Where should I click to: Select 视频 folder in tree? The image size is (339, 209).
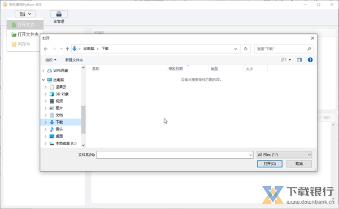tap(59, 101)
